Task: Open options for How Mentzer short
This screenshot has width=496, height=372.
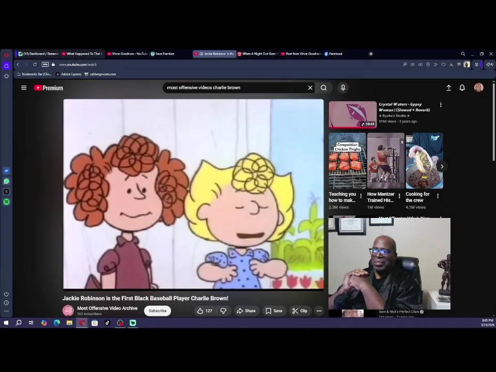Action: pos(399,196)
